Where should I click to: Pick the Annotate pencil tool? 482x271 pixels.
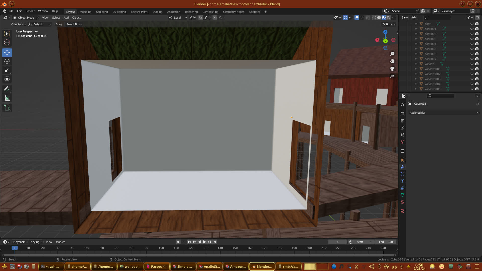7,89
